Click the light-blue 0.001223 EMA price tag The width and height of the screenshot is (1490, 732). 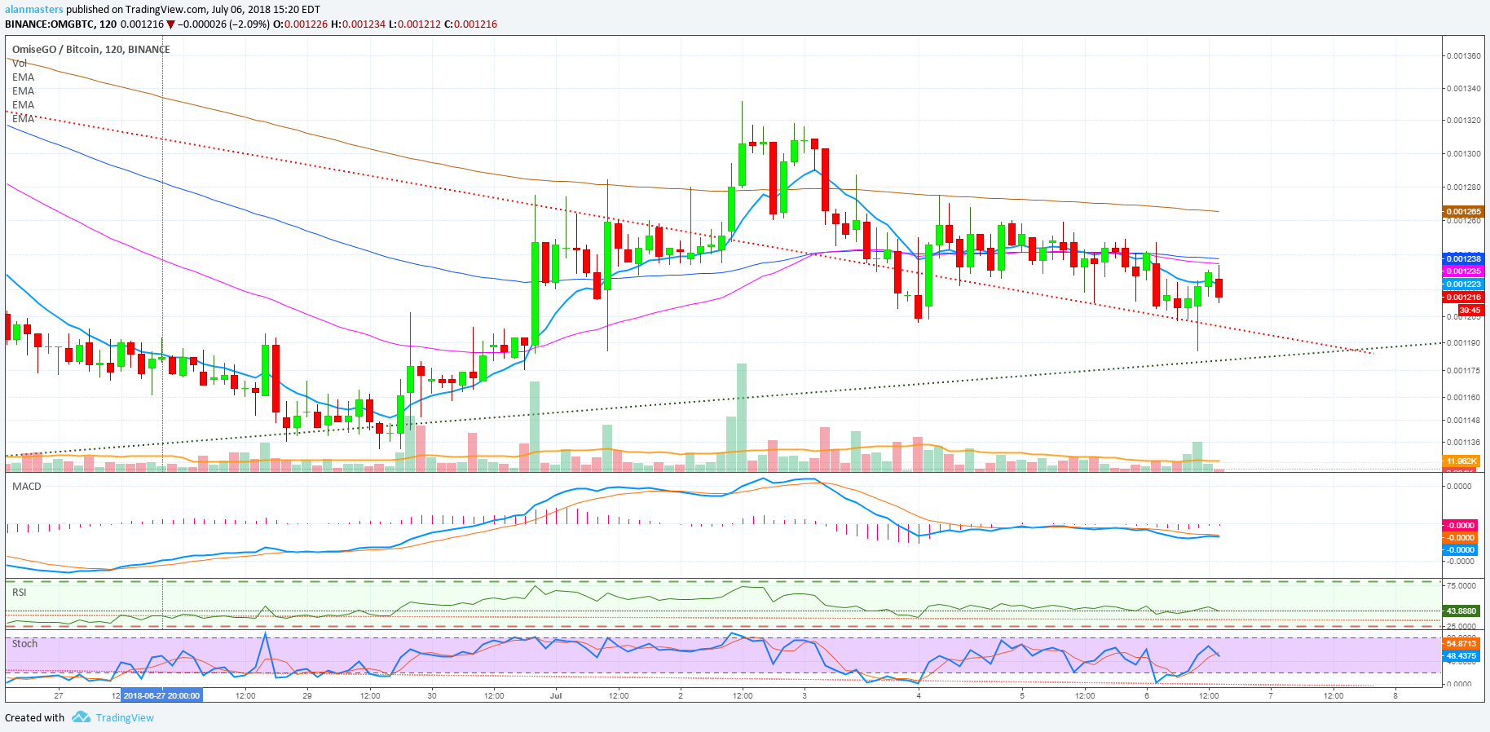point(1463,284)
